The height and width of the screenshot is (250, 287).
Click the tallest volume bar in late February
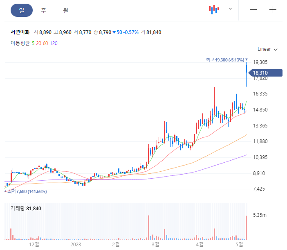coord(149,227)
